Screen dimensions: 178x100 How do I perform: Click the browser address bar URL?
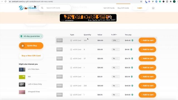pos(32,1)
